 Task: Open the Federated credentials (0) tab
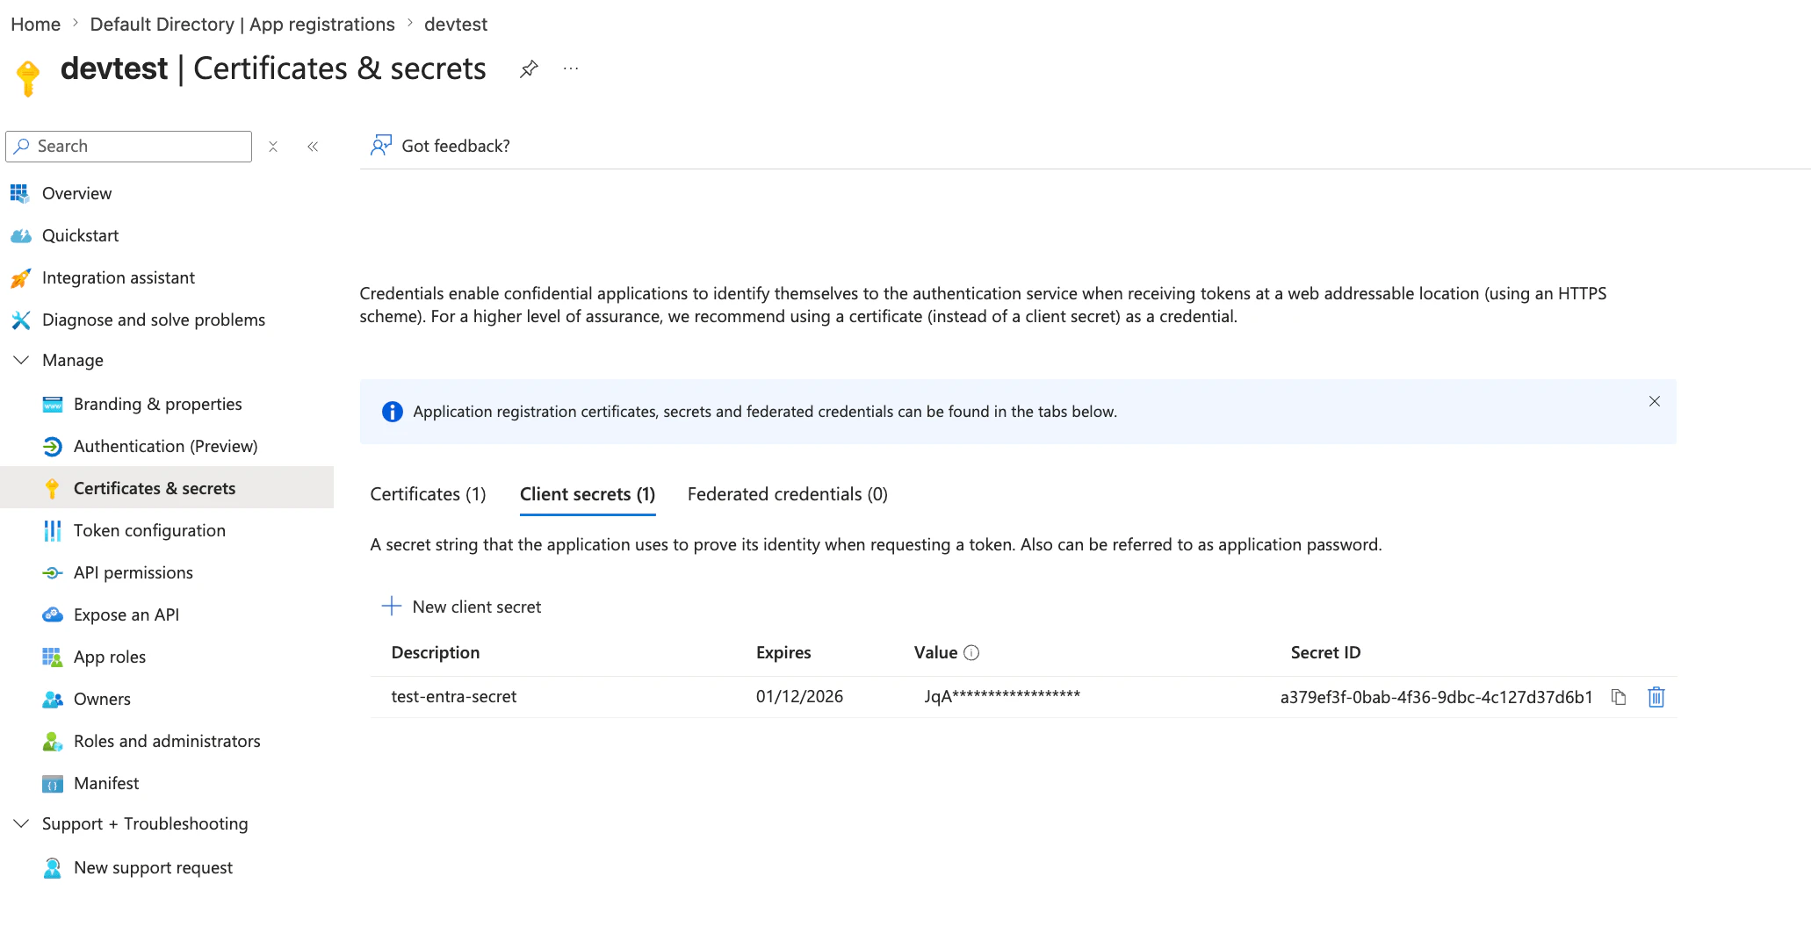pyautogui.click(x=787, y=494)
